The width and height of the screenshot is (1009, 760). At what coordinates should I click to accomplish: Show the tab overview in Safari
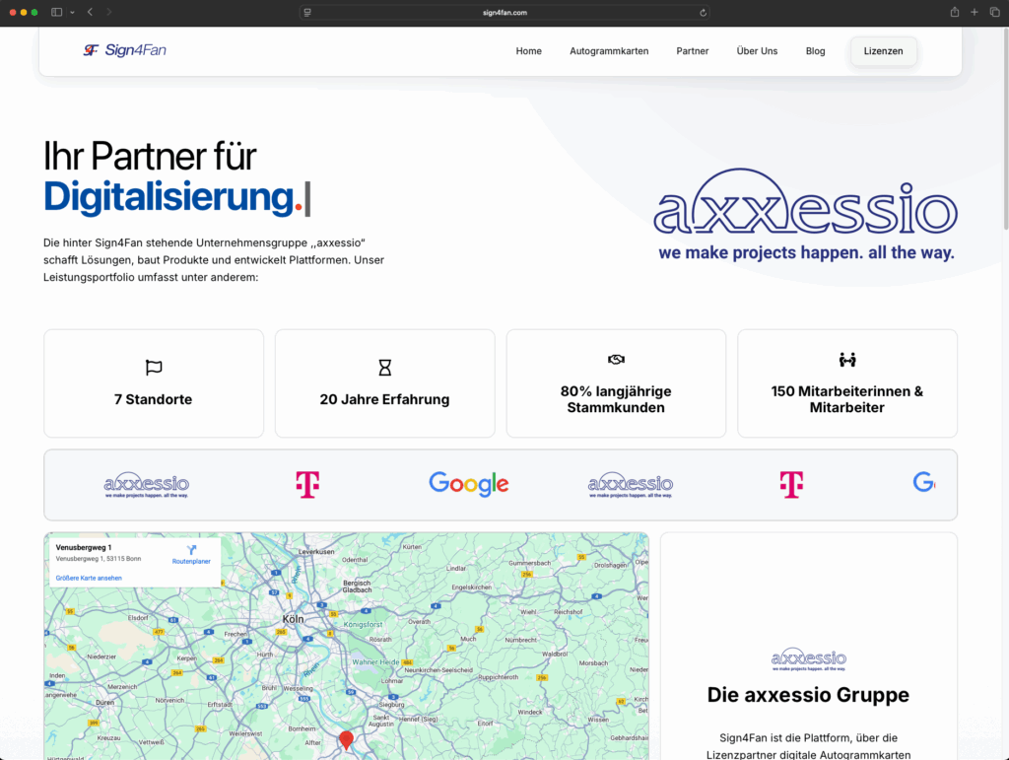(994, 12)
